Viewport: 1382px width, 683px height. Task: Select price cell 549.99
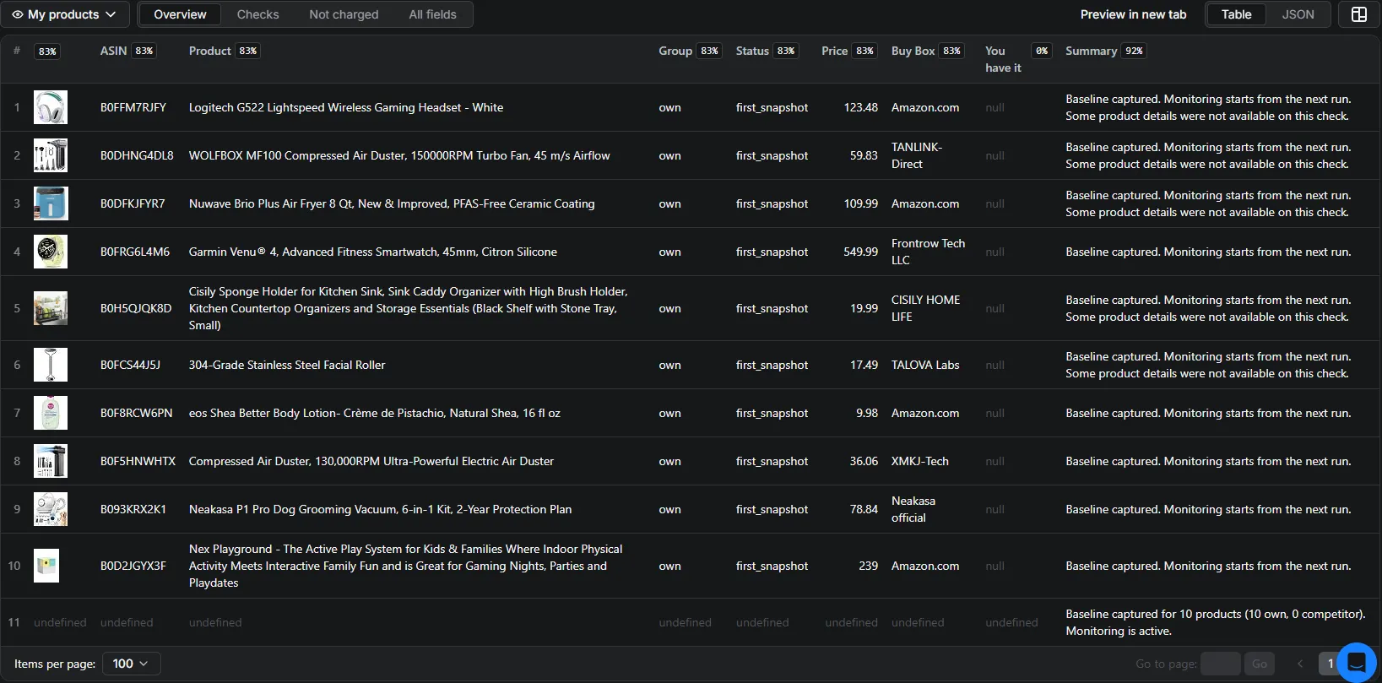[x=860, y=252]
